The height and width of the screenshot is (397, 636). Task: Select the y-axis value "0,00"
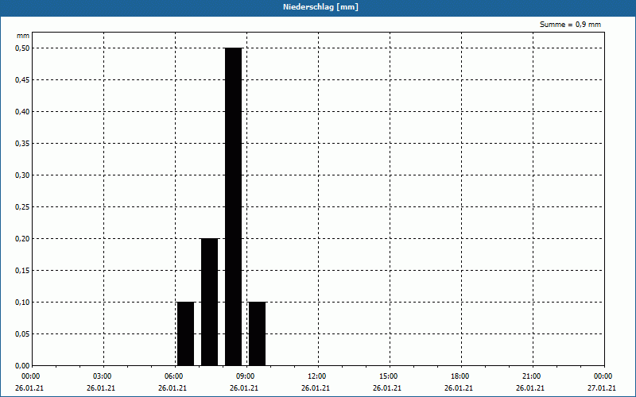click(22, 366)
